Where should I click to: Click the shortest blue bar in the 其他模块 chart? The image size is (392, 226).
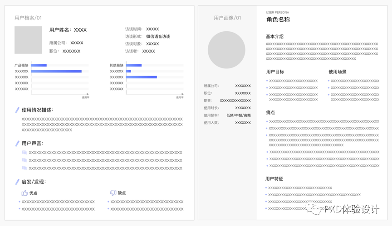pos(128,72)
